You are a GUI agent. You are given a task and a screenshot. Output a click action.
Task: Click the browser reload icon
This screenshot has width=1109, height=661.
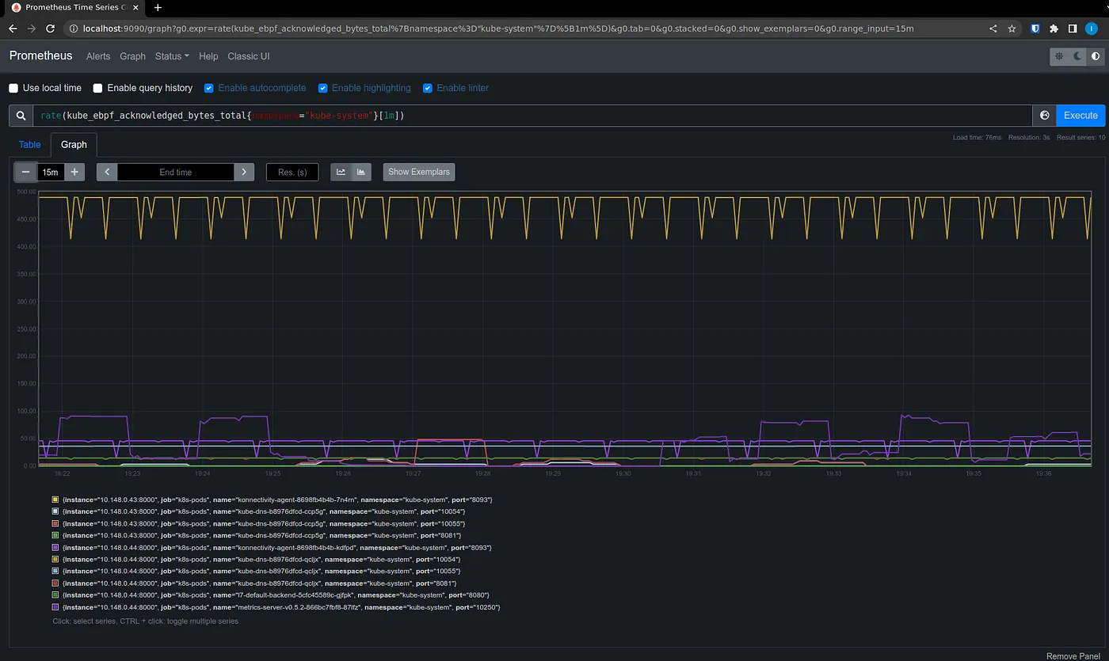pos(50,28)
